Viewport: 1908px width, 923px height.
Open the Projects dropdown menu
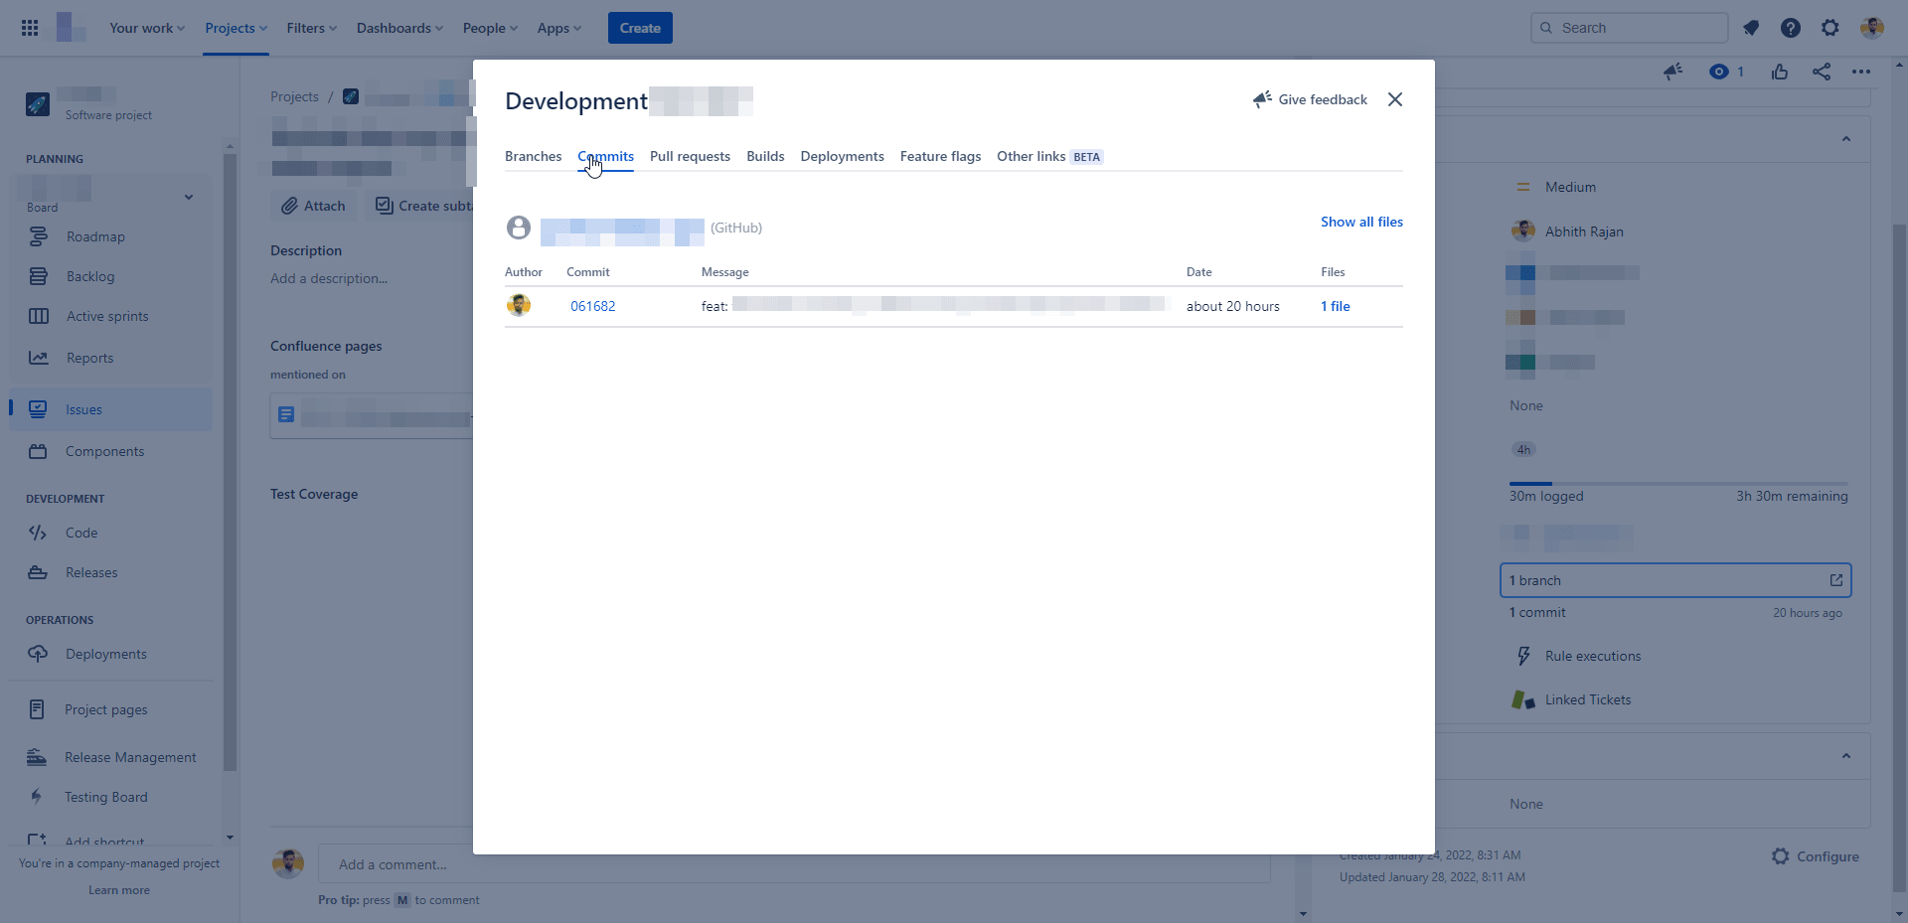click(235, 28)
